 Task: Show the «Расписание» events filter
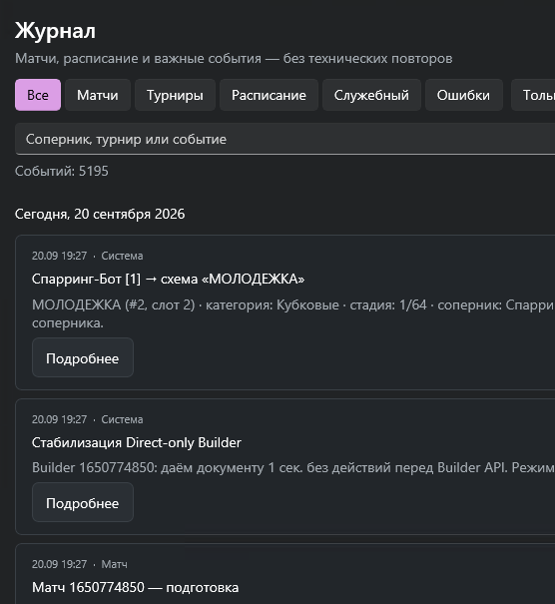pyautogui.click(x=269, y=95)
